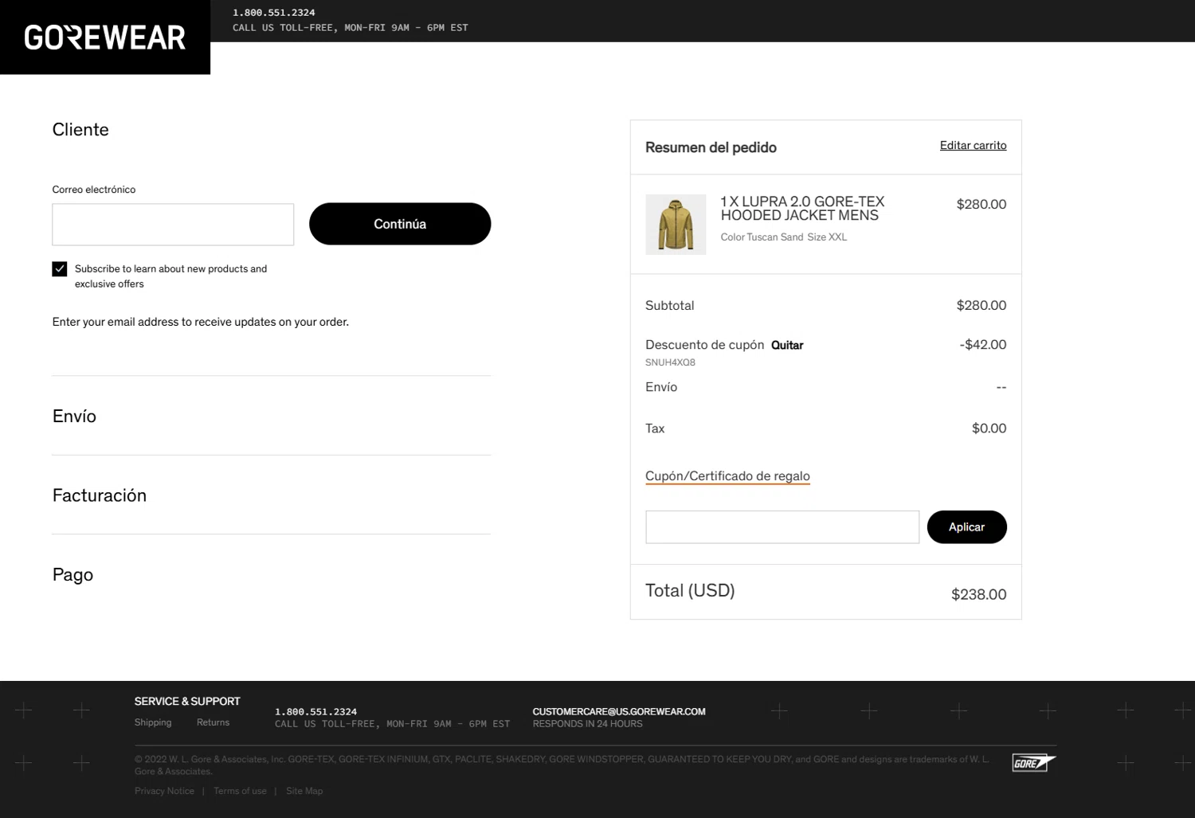
Task: Click the coupon discount -$42.00 value
Action: (x=982, y=345)
